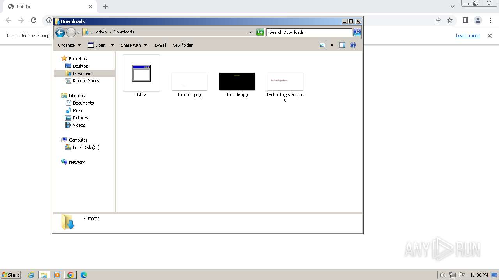Expand the Open button dropdown arrow
The width and height of the screenshot is (499, 280).
(x=112, y=45)
